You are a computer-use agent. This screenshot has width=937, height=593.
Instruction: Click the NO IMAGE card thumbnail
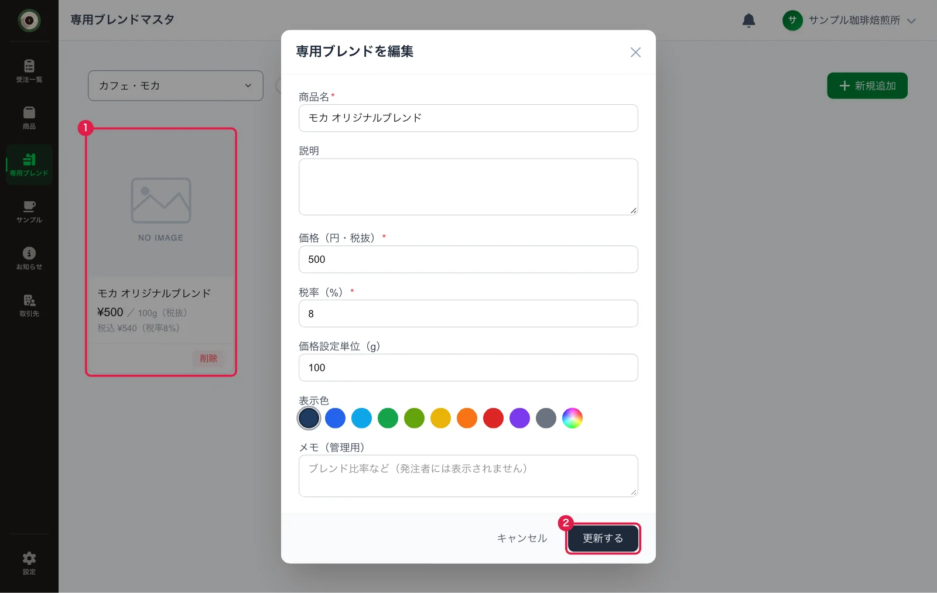point(161,203)
